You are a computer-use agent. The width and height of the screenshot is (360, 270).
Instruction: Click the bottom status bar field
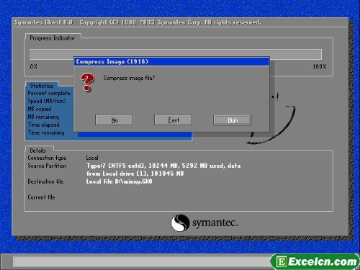click(142, 261)
